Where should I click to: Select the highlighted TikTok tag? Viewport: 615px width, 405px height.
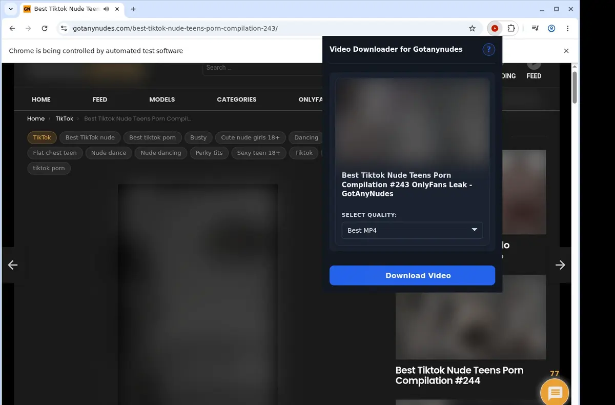coord(42,137)
